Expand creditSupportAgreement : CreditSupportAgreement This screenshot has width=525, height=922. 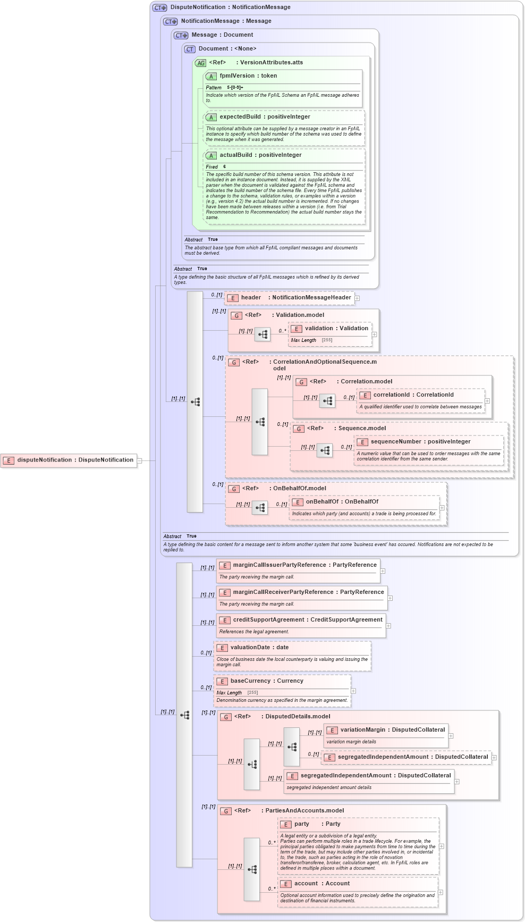click(x=388, y=626)
